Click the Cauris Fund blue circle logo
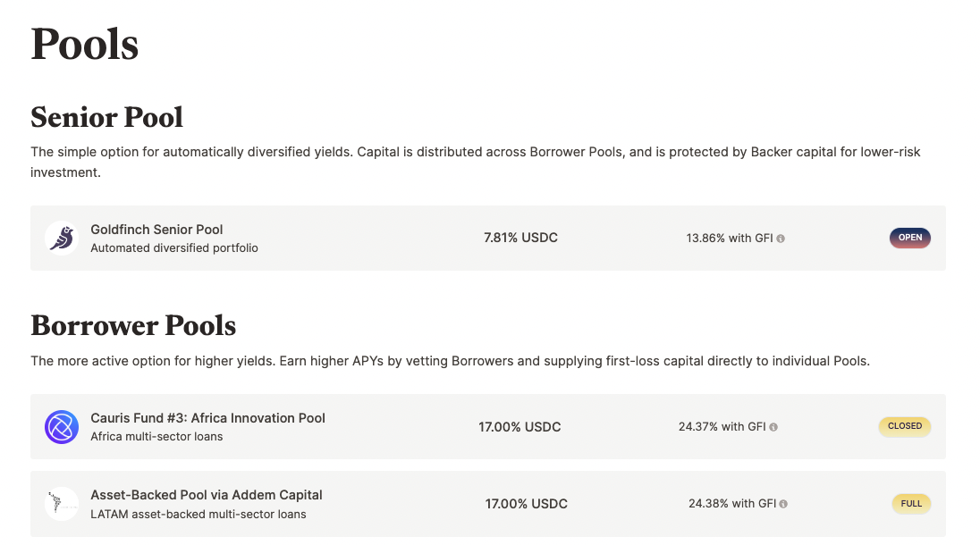980x545 pixels. pyautogui.click(x=61, y=427)
